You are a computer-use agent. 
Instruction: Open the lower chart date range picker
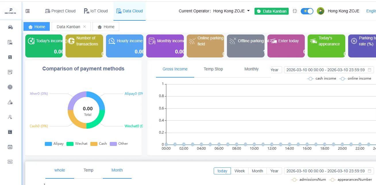329,171
